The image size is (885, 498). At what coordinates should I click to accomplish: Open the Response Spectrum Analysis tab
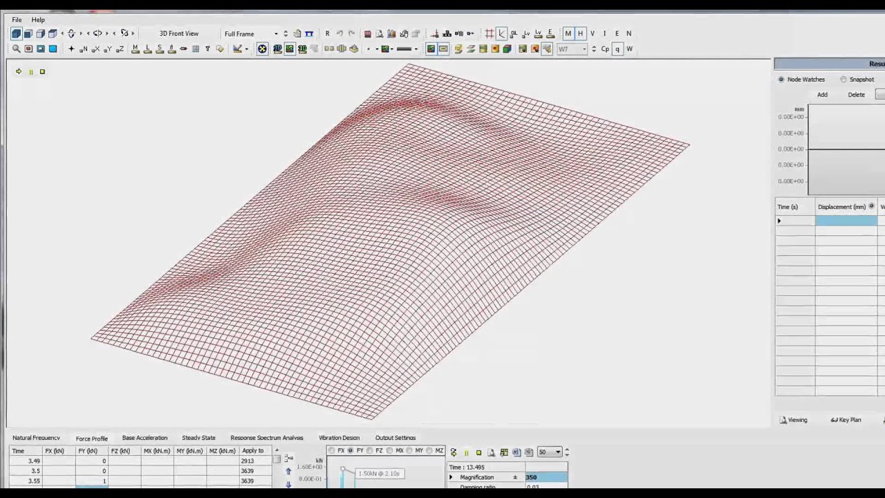coord(267,438)
